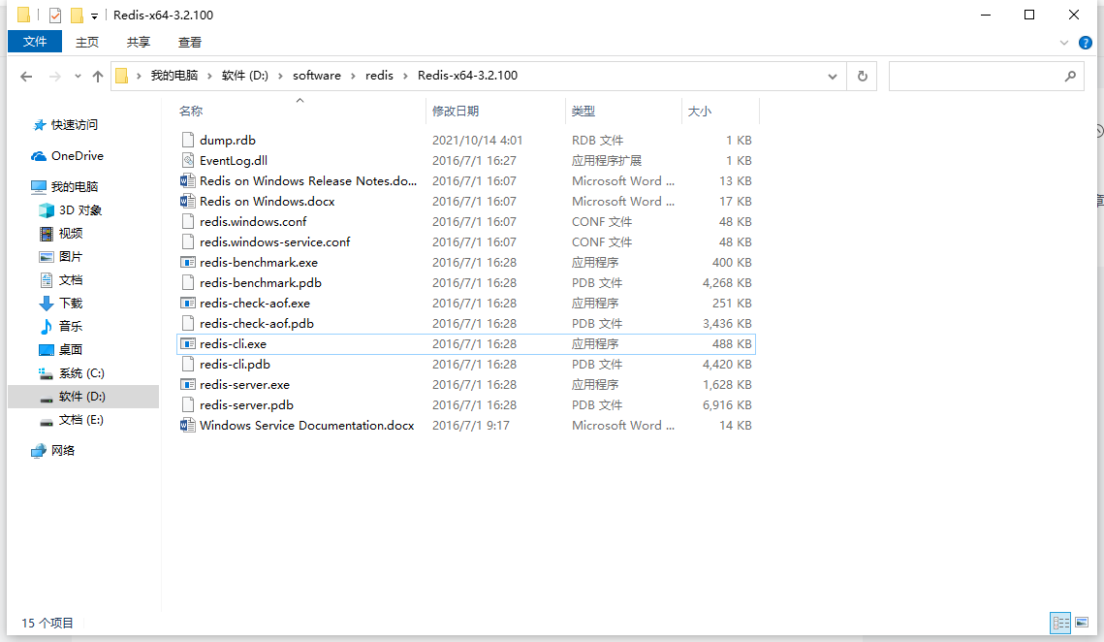Screen dimensions: 1104x642
Task: Expand the ribbon chevron
Action: [x=1064, y=43]
